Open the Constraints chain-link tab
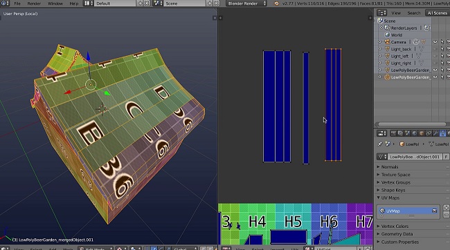This screenshot has height=250, width=450. click(x=429, y=133)
